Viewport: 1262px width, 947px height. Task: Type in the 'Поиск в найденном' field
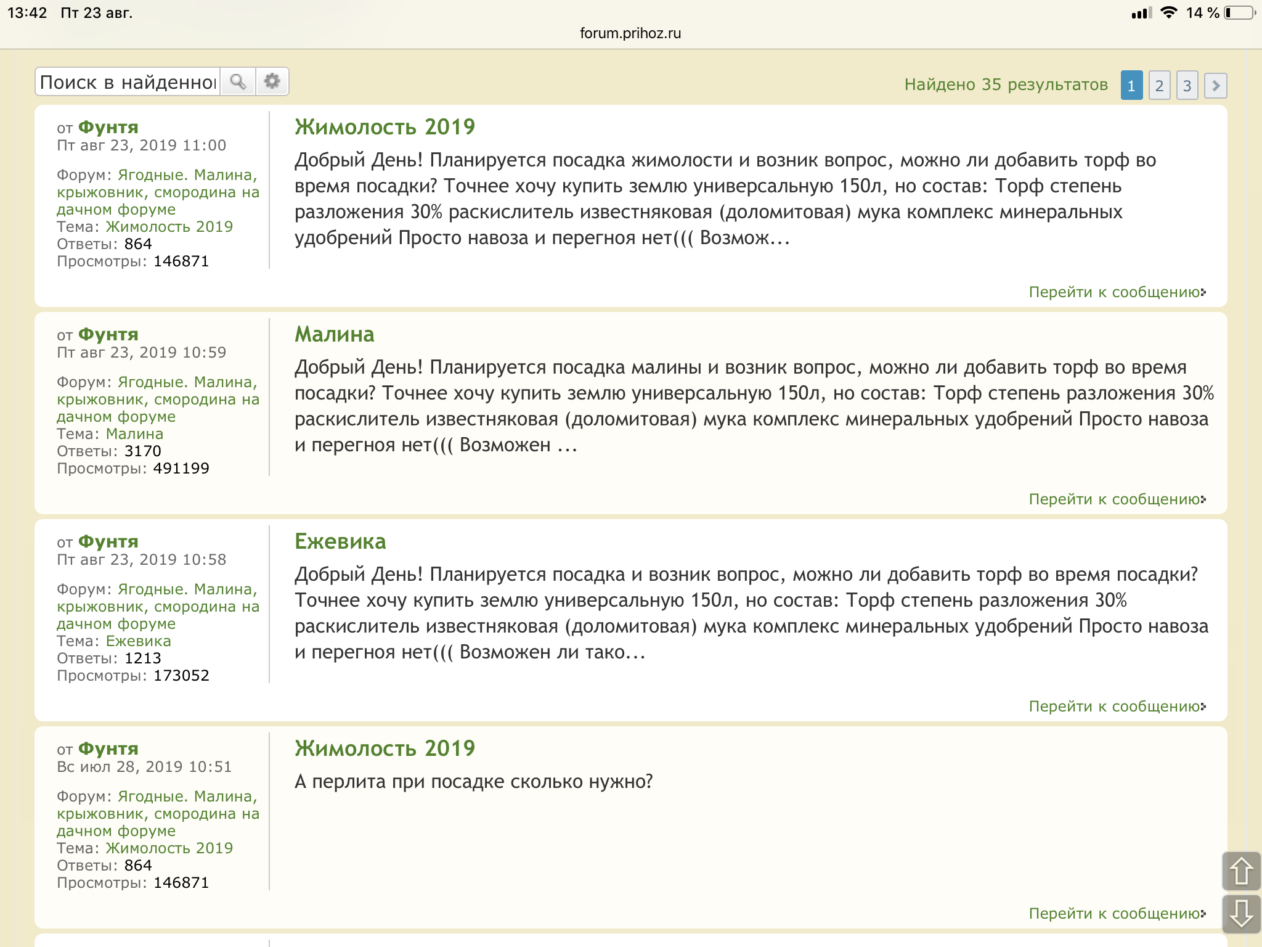(x=128, y=82)
